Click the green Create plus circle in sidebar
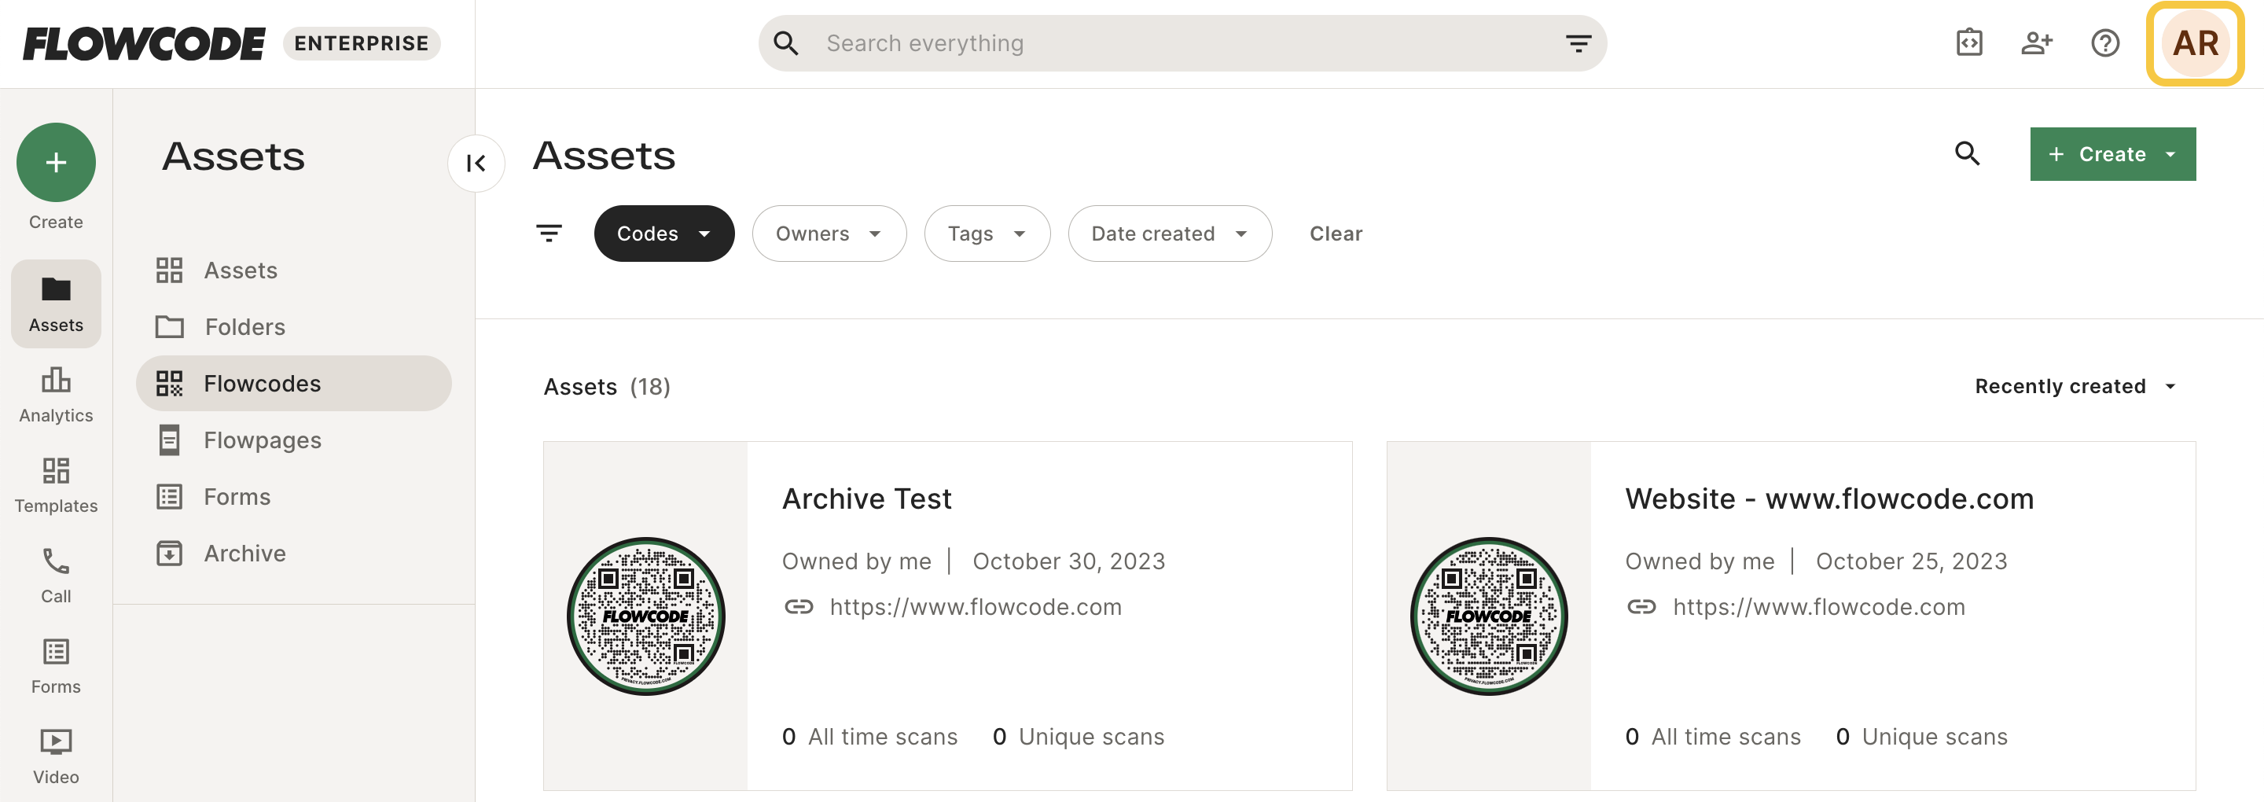The height and width of the screenshot is (802, 2264). [x=55, y=163]
